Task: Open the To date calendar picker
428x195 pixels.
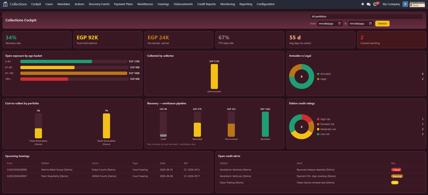Action: (370, 24)
